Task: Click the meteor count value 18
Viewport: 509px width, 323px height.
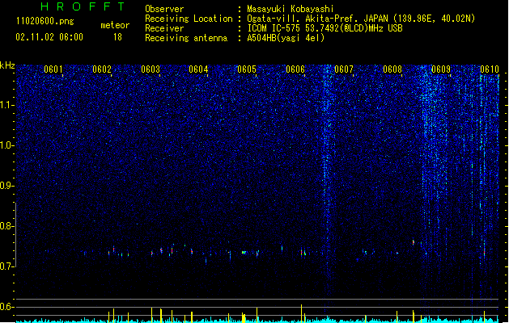Action: pyautogui.click(x=117, y=37)
